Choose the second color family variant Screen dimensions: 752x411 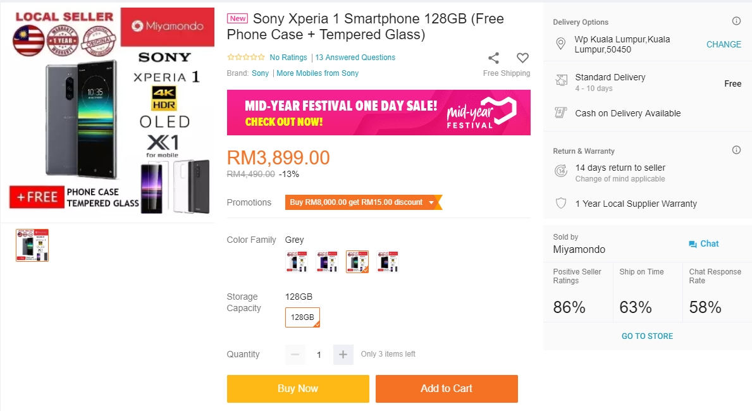coord(328,261)
